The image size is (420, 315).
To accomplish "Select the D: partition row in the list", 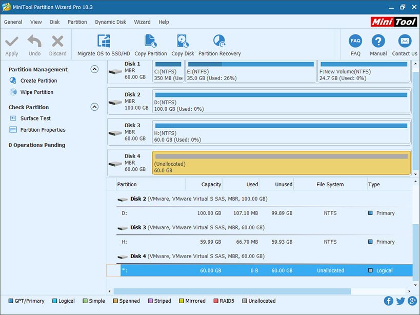I will tap(256, 213).
